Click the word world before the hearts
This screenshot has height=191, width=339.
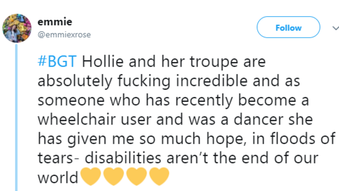pyautogui.click(x=58, y=177)
